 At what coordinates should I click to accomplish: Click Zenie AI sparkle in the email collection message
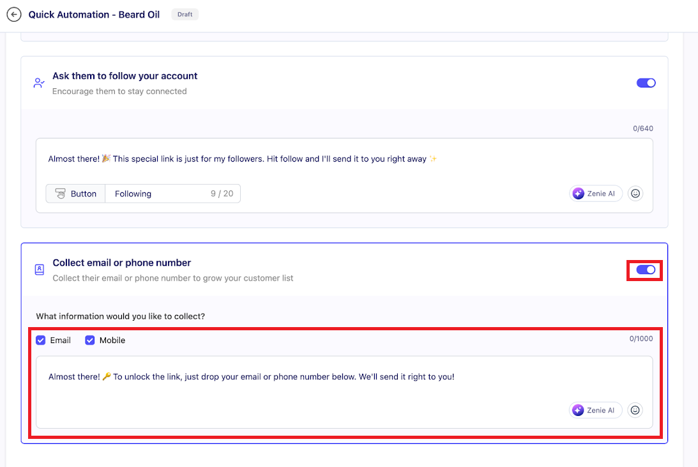coord(579,410)
